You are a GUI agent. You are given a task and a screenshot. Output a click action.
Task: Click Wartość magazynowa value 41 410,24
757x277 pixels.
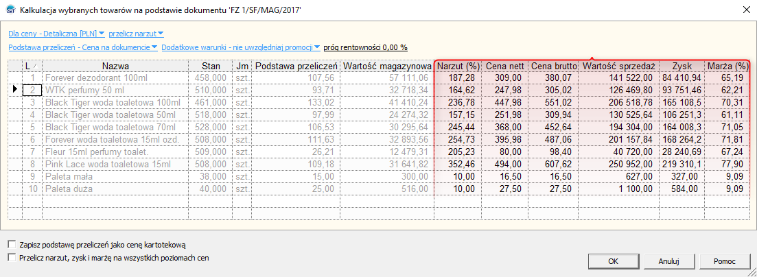386,103
